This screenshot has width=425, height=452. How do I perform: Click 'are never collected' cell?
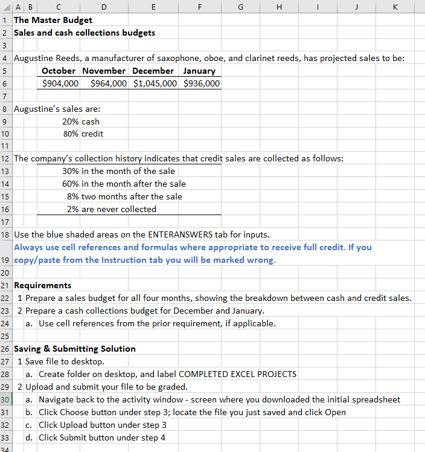pyautogui.click(x=119, y=209)
